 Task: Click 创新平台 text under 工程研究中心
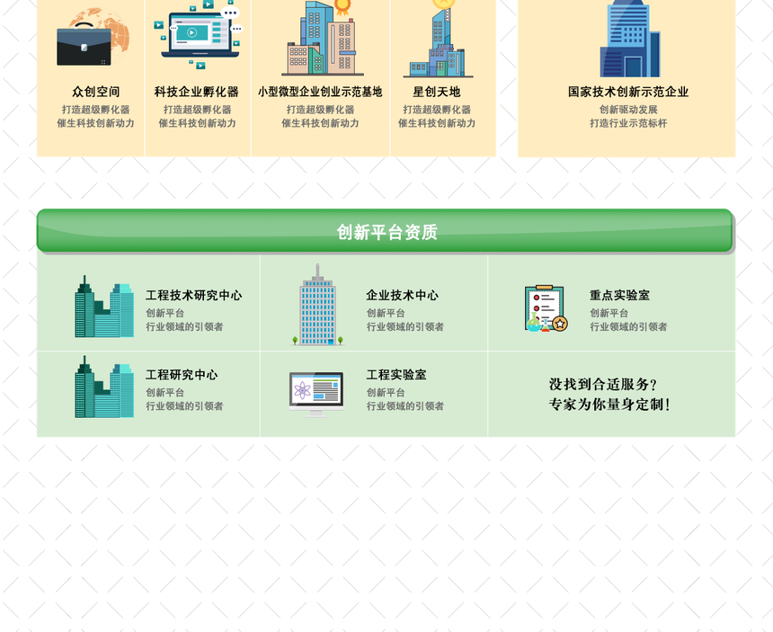click(x=164, y=392)
